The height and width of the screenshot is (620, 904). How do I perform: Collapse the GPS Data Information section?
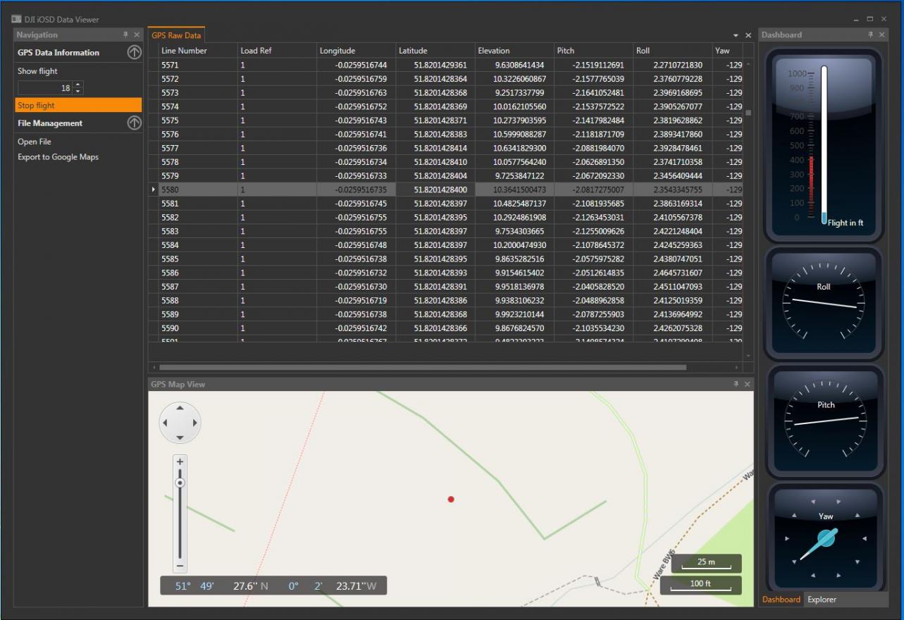(134, 53)
